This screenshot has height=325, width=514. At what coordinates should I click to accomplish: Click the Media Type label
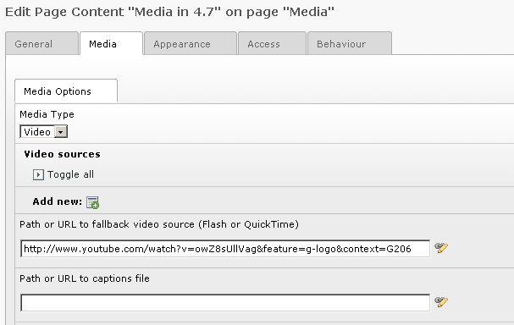[47, 114]
